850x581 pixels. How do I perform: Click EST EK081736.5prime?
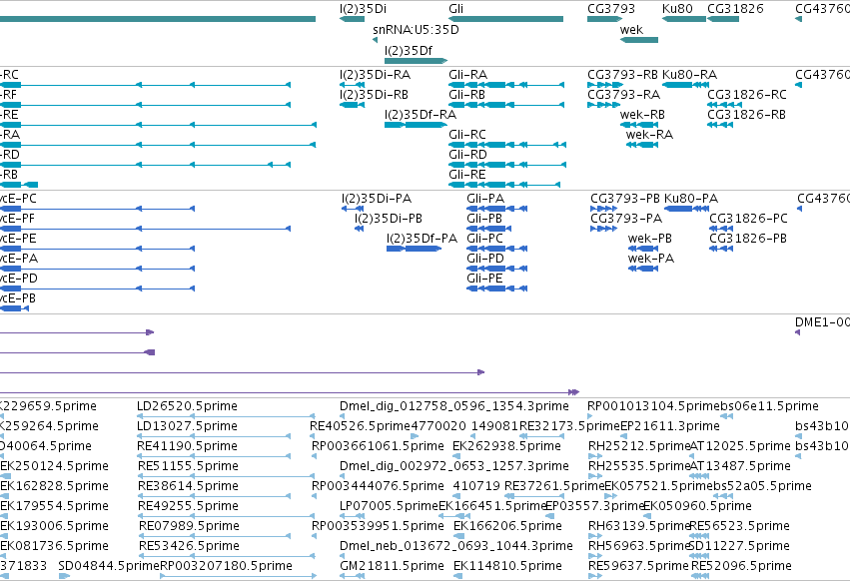pyautogui.click(x=54, y=546)
